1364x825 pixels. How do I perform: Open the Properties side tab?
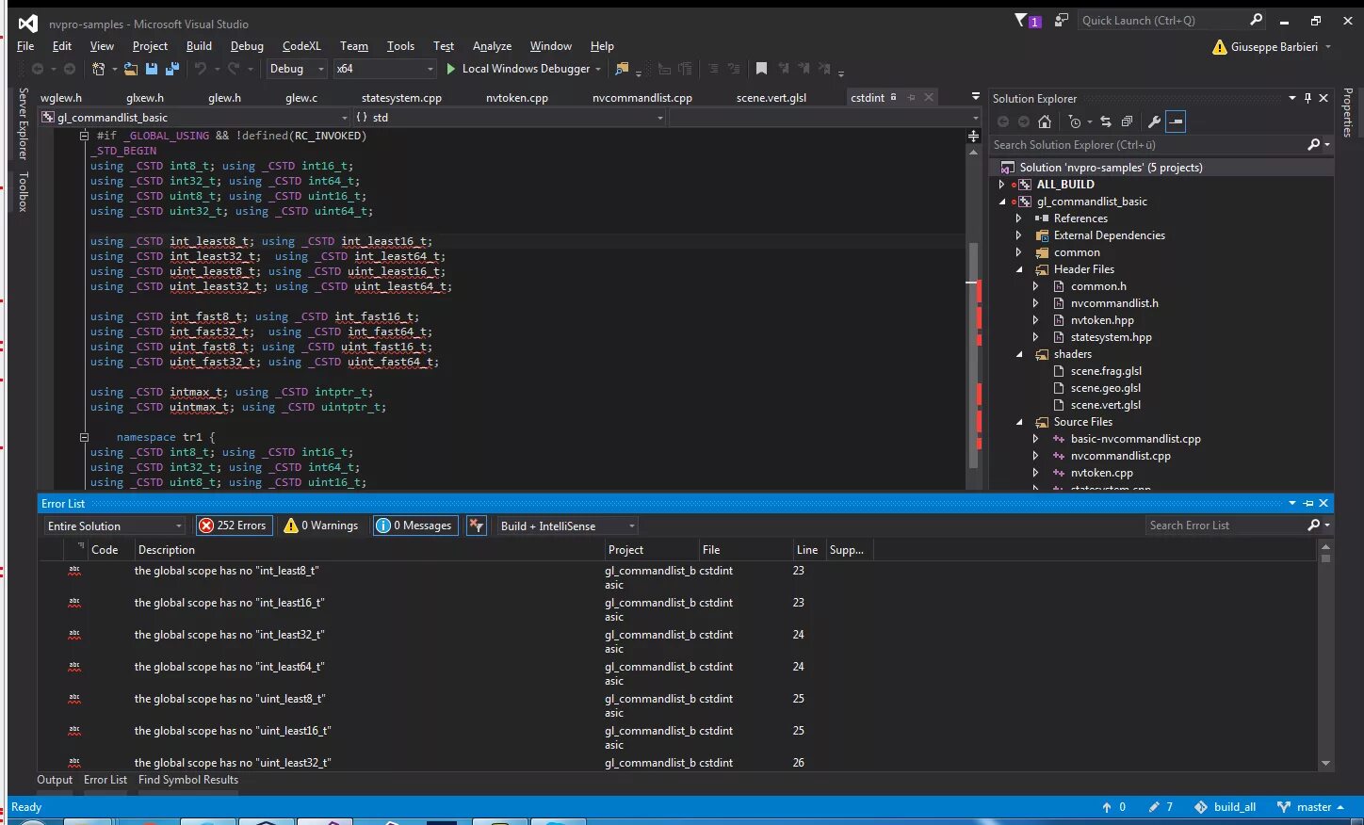point(1348,112)
